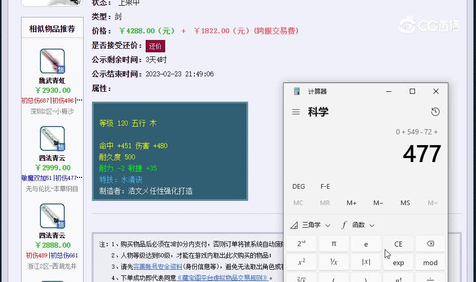The height and width of the screenshot is (282, 476).
Task: Click the ￥1822.00 cross-server fee text
Action: (247, 31)
